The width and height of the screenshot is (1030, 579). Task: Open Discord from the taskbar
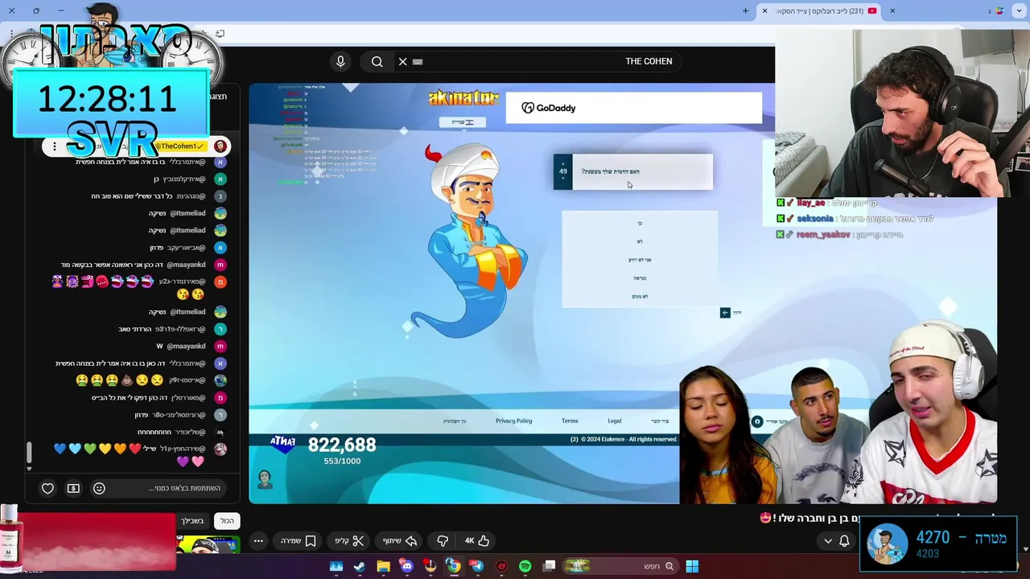406,566
